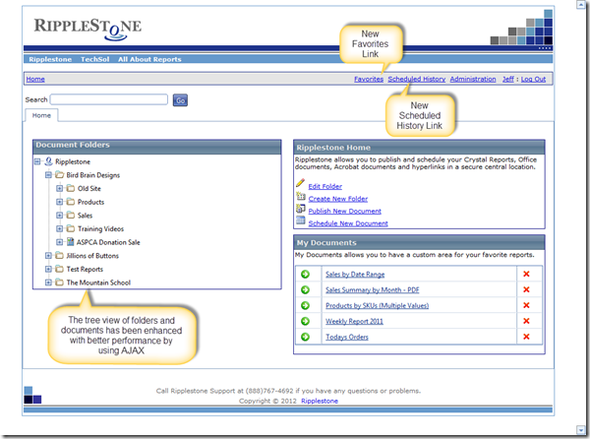Click the scroll up arrow on right scrollbar
This screenshot has height=439, width=590.
tap(581, 5)
